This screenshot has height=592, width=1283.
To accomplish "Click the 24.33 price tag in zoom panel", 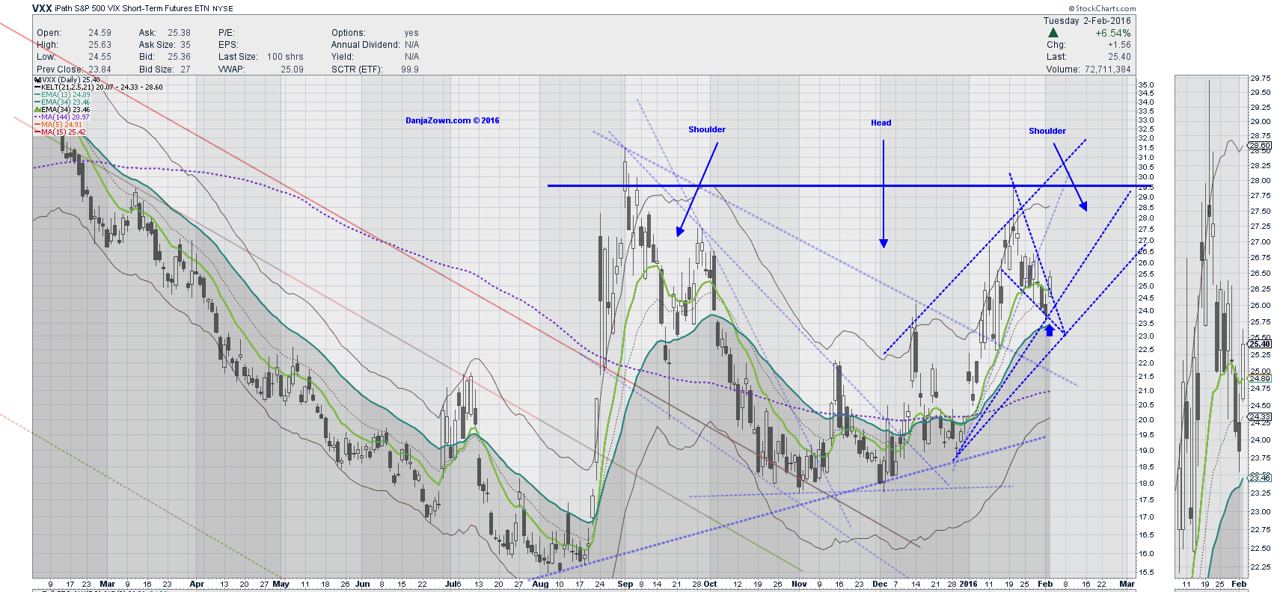I will (1260, 417).
